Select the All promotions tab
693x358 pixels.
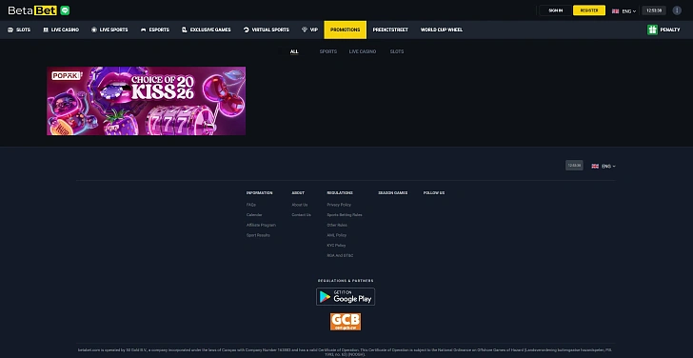click(x=294, y=51)
